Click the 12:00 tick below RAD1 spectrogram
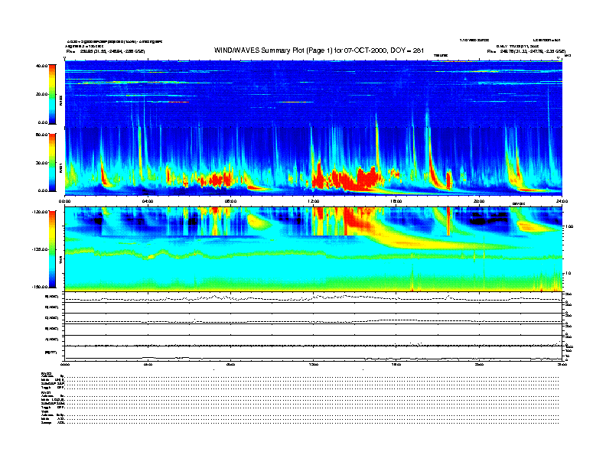Viewport: 606px width, 468px height. coord(314,201)
